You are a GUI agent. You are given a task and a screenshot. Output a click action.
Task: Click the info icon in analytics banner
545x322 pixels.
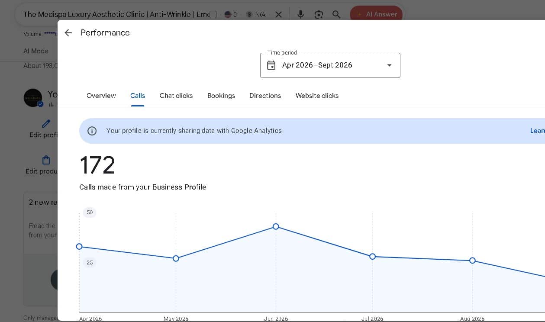(x=92, y=131)
